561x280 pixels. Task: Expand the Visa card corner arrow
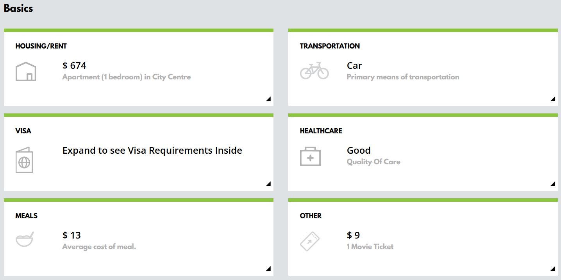[268, 184]
